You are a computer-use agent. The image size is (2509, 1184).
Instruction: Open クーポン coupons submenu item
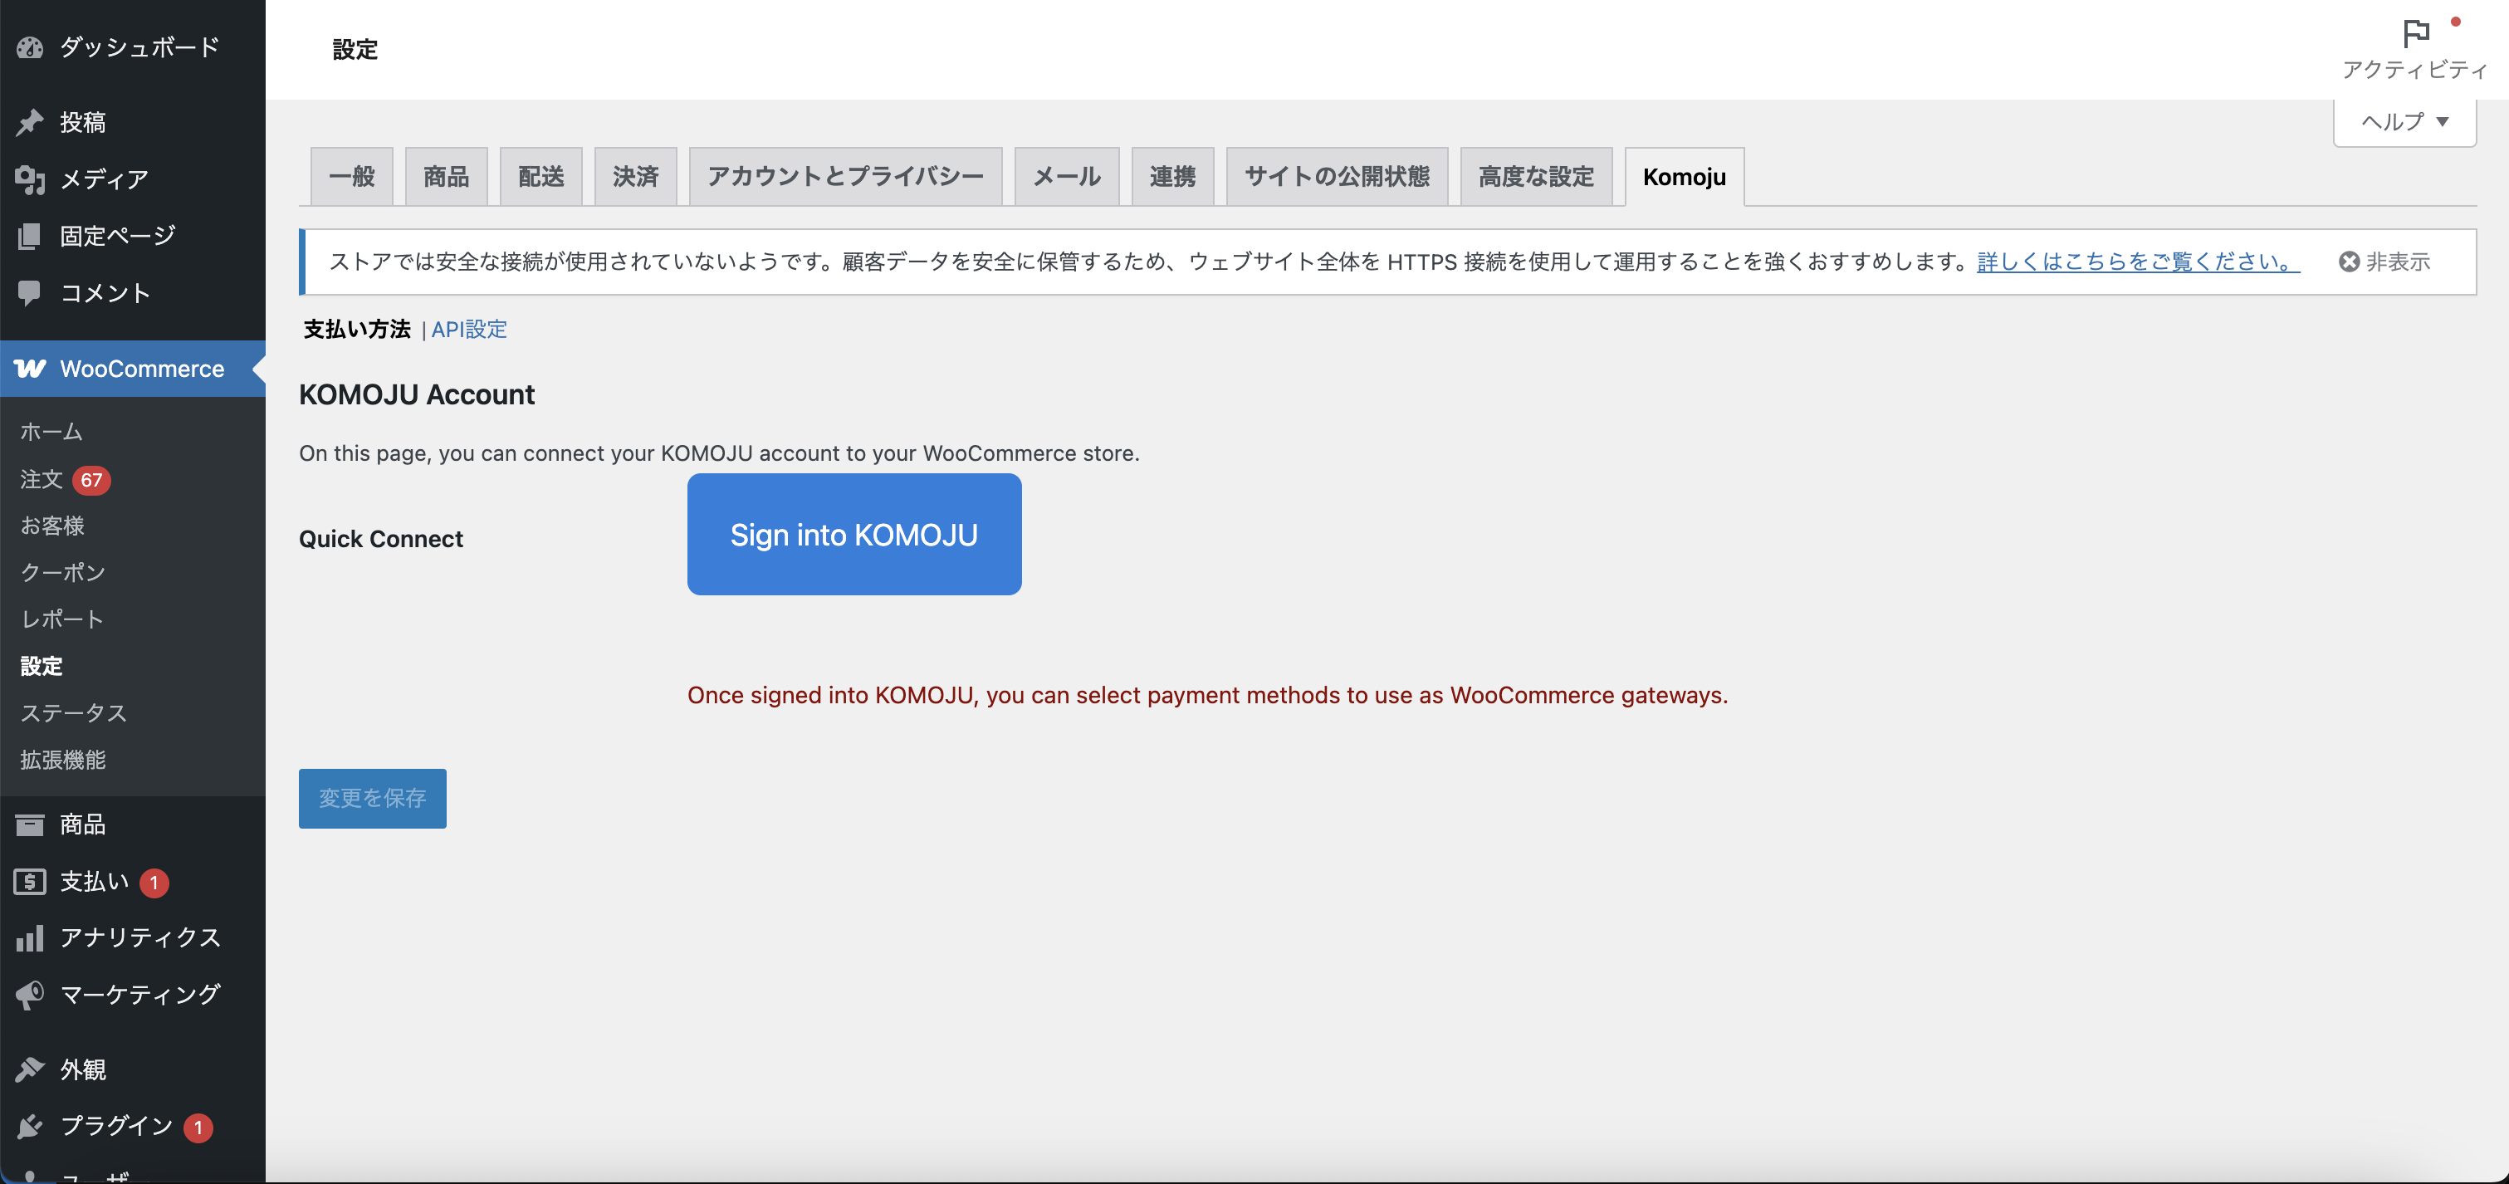[62, 573]
